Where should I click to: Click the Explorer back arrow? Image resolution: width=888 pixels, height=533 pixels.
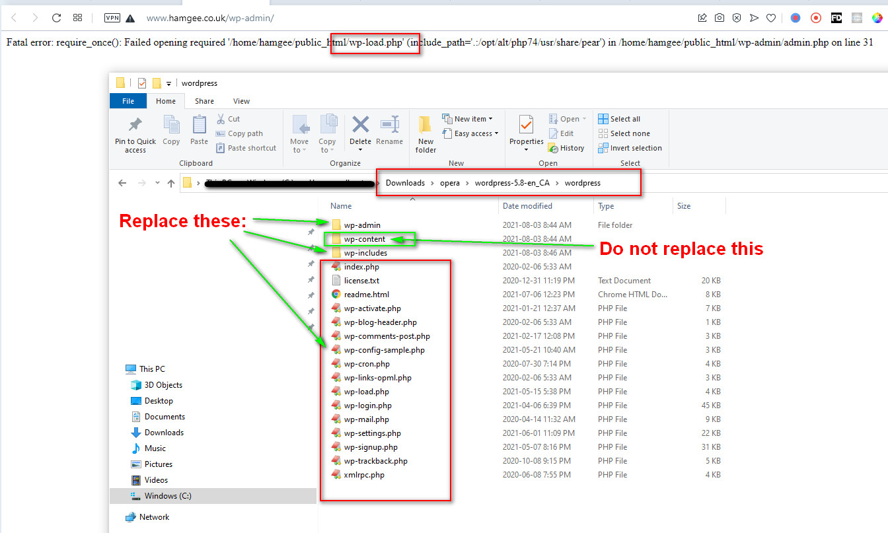(122, 183)
